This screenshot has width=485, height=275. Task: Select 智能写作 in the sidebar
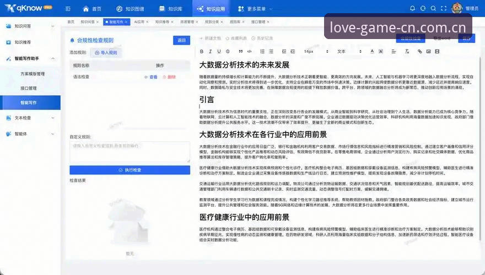coord(30,102)
